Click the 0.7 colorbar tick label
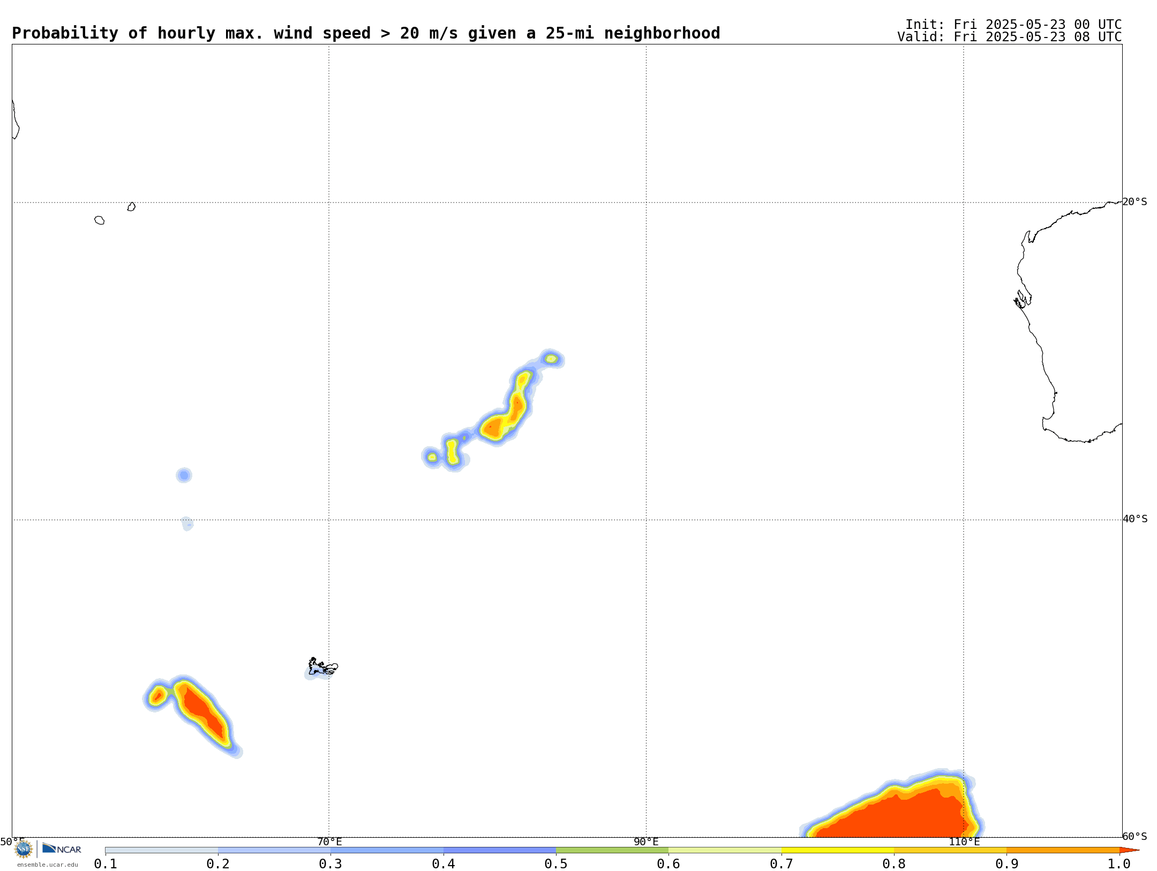Screen dimensions: 1157x871 point(782,864)
